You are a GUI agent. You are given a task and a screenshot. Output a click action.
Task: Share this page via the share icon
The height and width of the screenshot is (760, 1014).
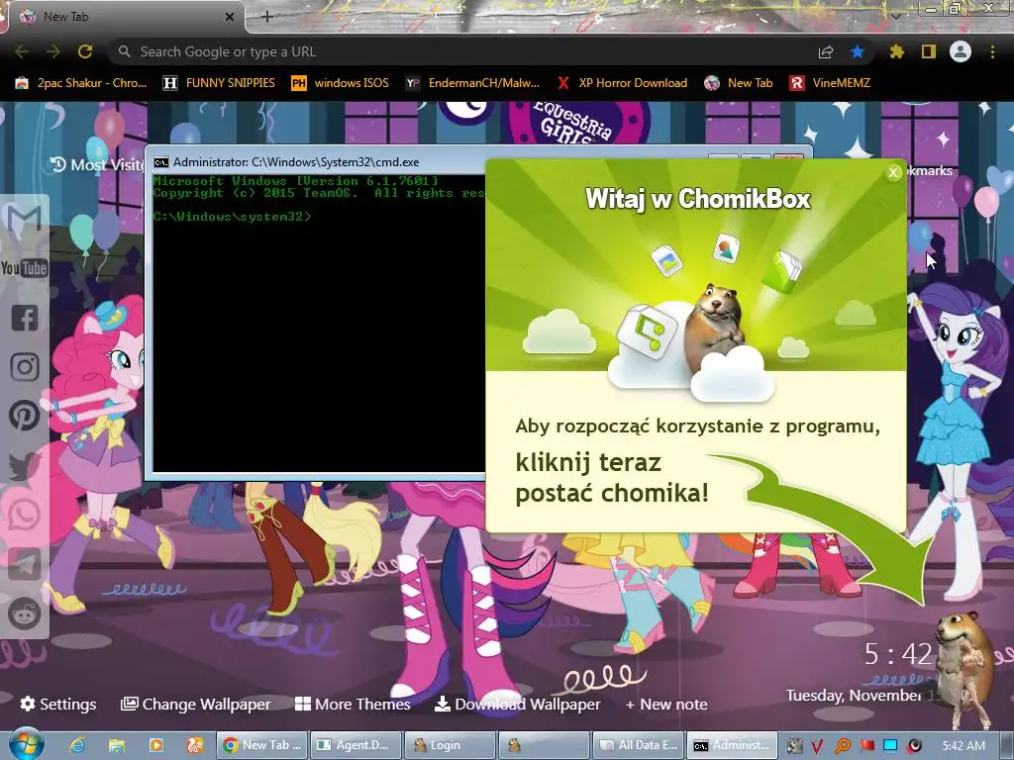coord(826,51)
